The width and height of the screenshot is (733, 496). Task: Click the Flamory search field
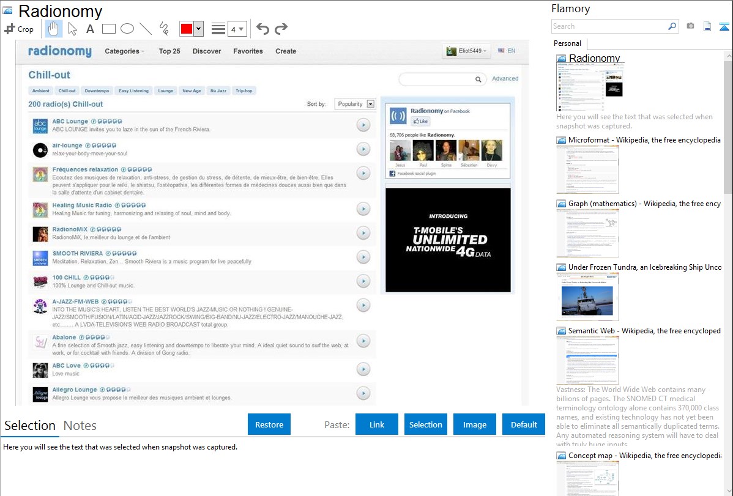(609, 26)
